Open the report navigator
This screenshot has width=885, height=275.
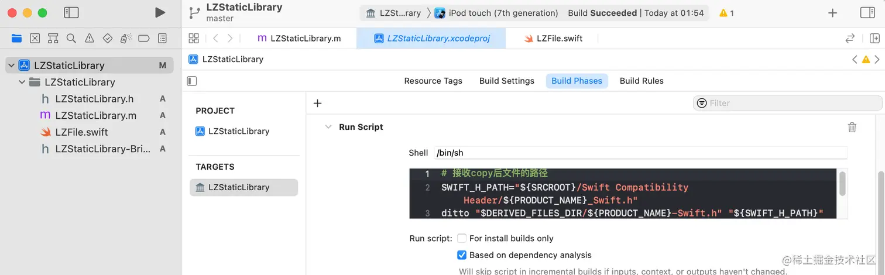click(162, 39)
